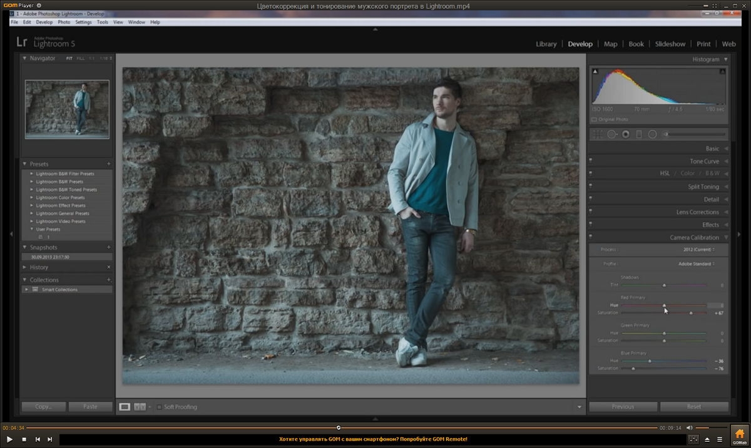Click the Paste button

(x=91, y=407)
